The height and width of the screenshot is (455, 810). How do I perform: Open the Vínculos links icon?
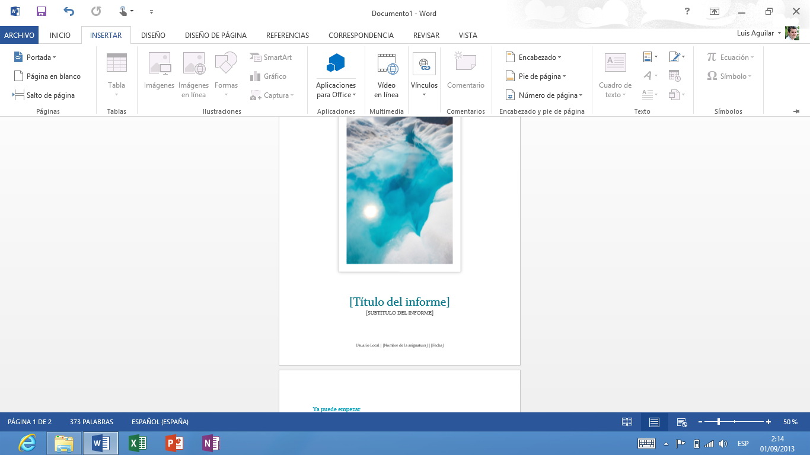click(424, 64)
